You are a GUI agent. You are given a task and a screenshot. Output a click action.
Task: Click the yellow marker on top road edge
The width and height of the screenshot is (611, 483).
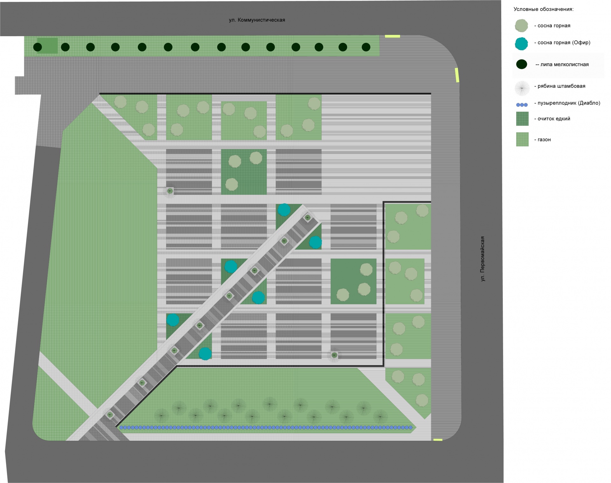point(392,36)
